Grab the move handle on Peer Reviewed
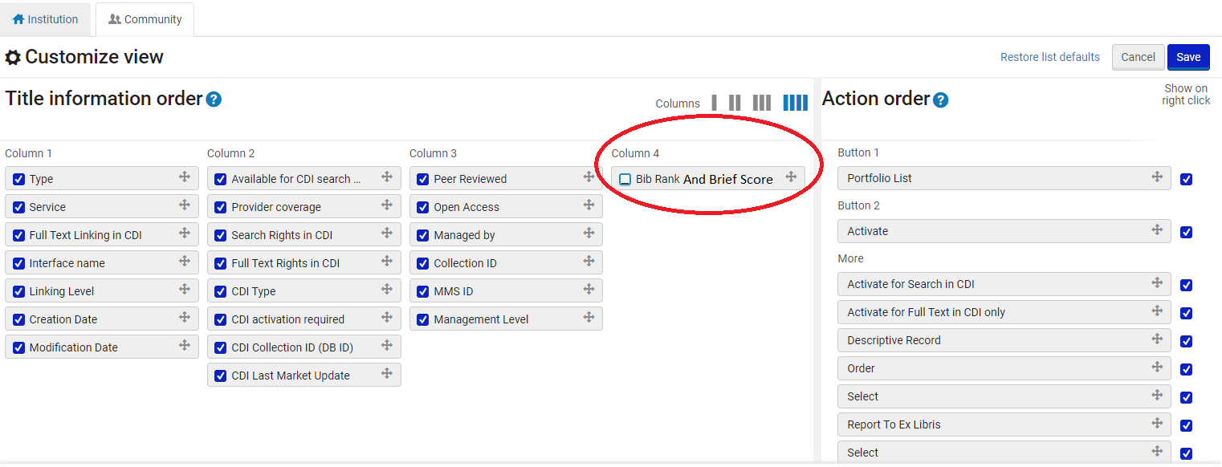The image size is (1222, 467). 589,177
